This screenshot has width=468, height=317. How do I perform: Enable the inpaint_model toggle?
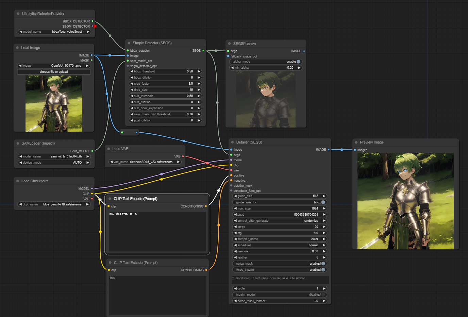323,295
